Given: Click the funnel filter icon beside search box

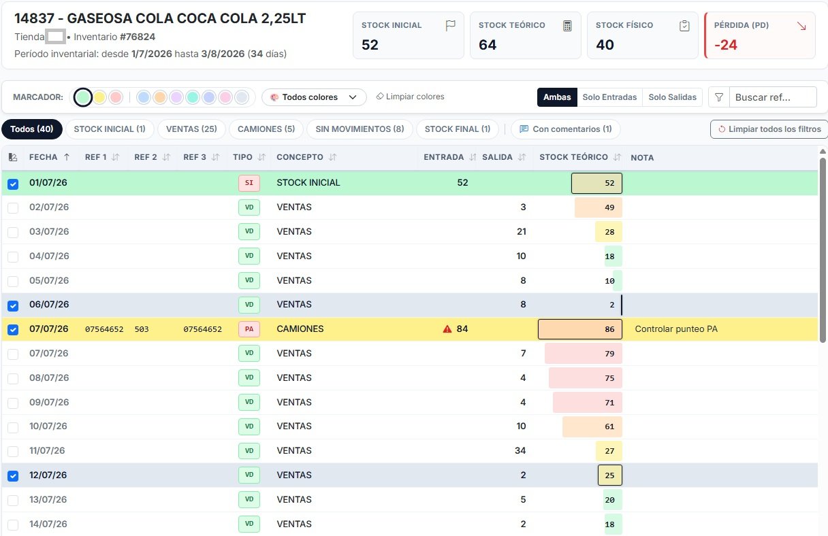Looking at the screenshot, I should pyautogui.click(x=719, y=97).
